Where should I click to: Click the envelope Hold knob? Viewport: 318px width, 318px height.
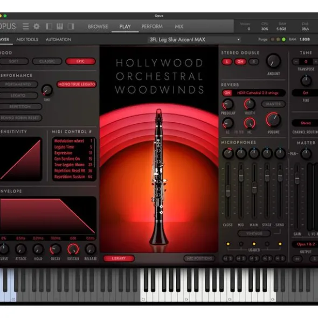38,250
